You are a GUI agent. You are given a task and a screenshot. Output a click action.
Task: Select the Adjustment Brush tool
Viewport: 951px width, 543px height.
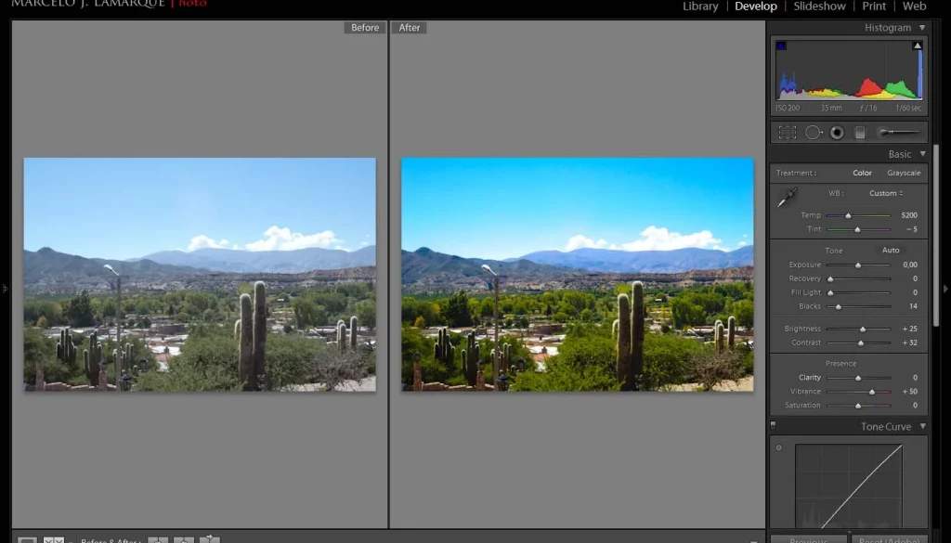[x=899, y=132]
